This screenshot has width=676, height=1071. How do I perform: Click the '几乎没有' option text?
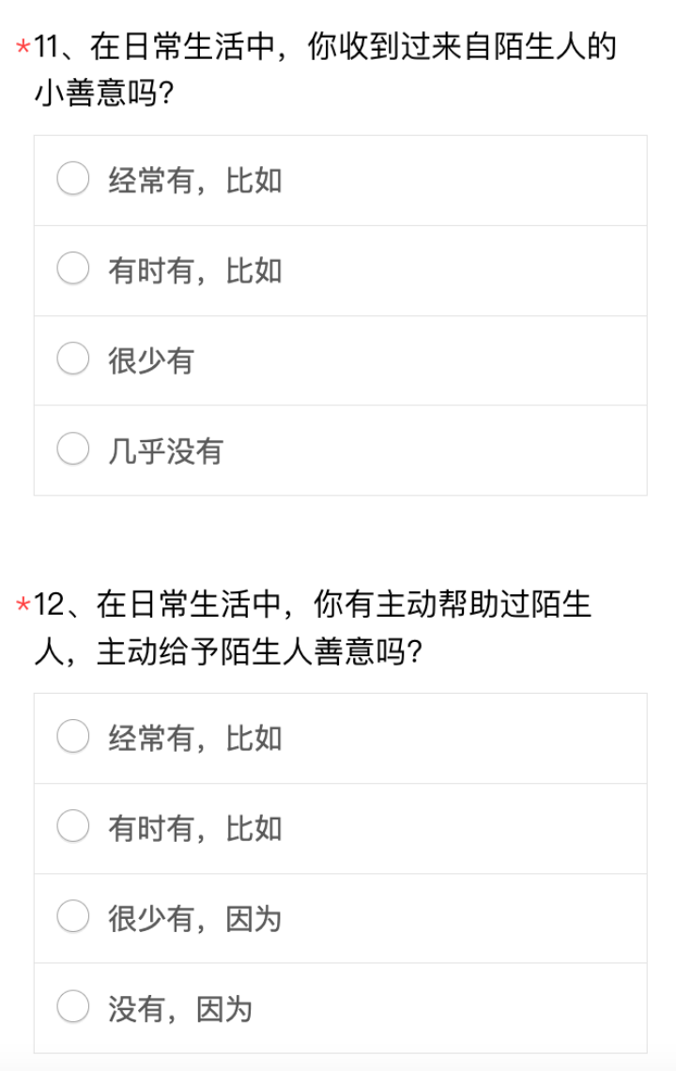click(166, 450)
